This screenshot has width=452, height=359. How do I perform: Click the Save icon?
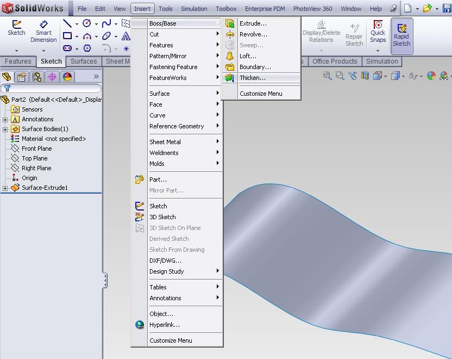pyautogui.click(x=447, y=8)
